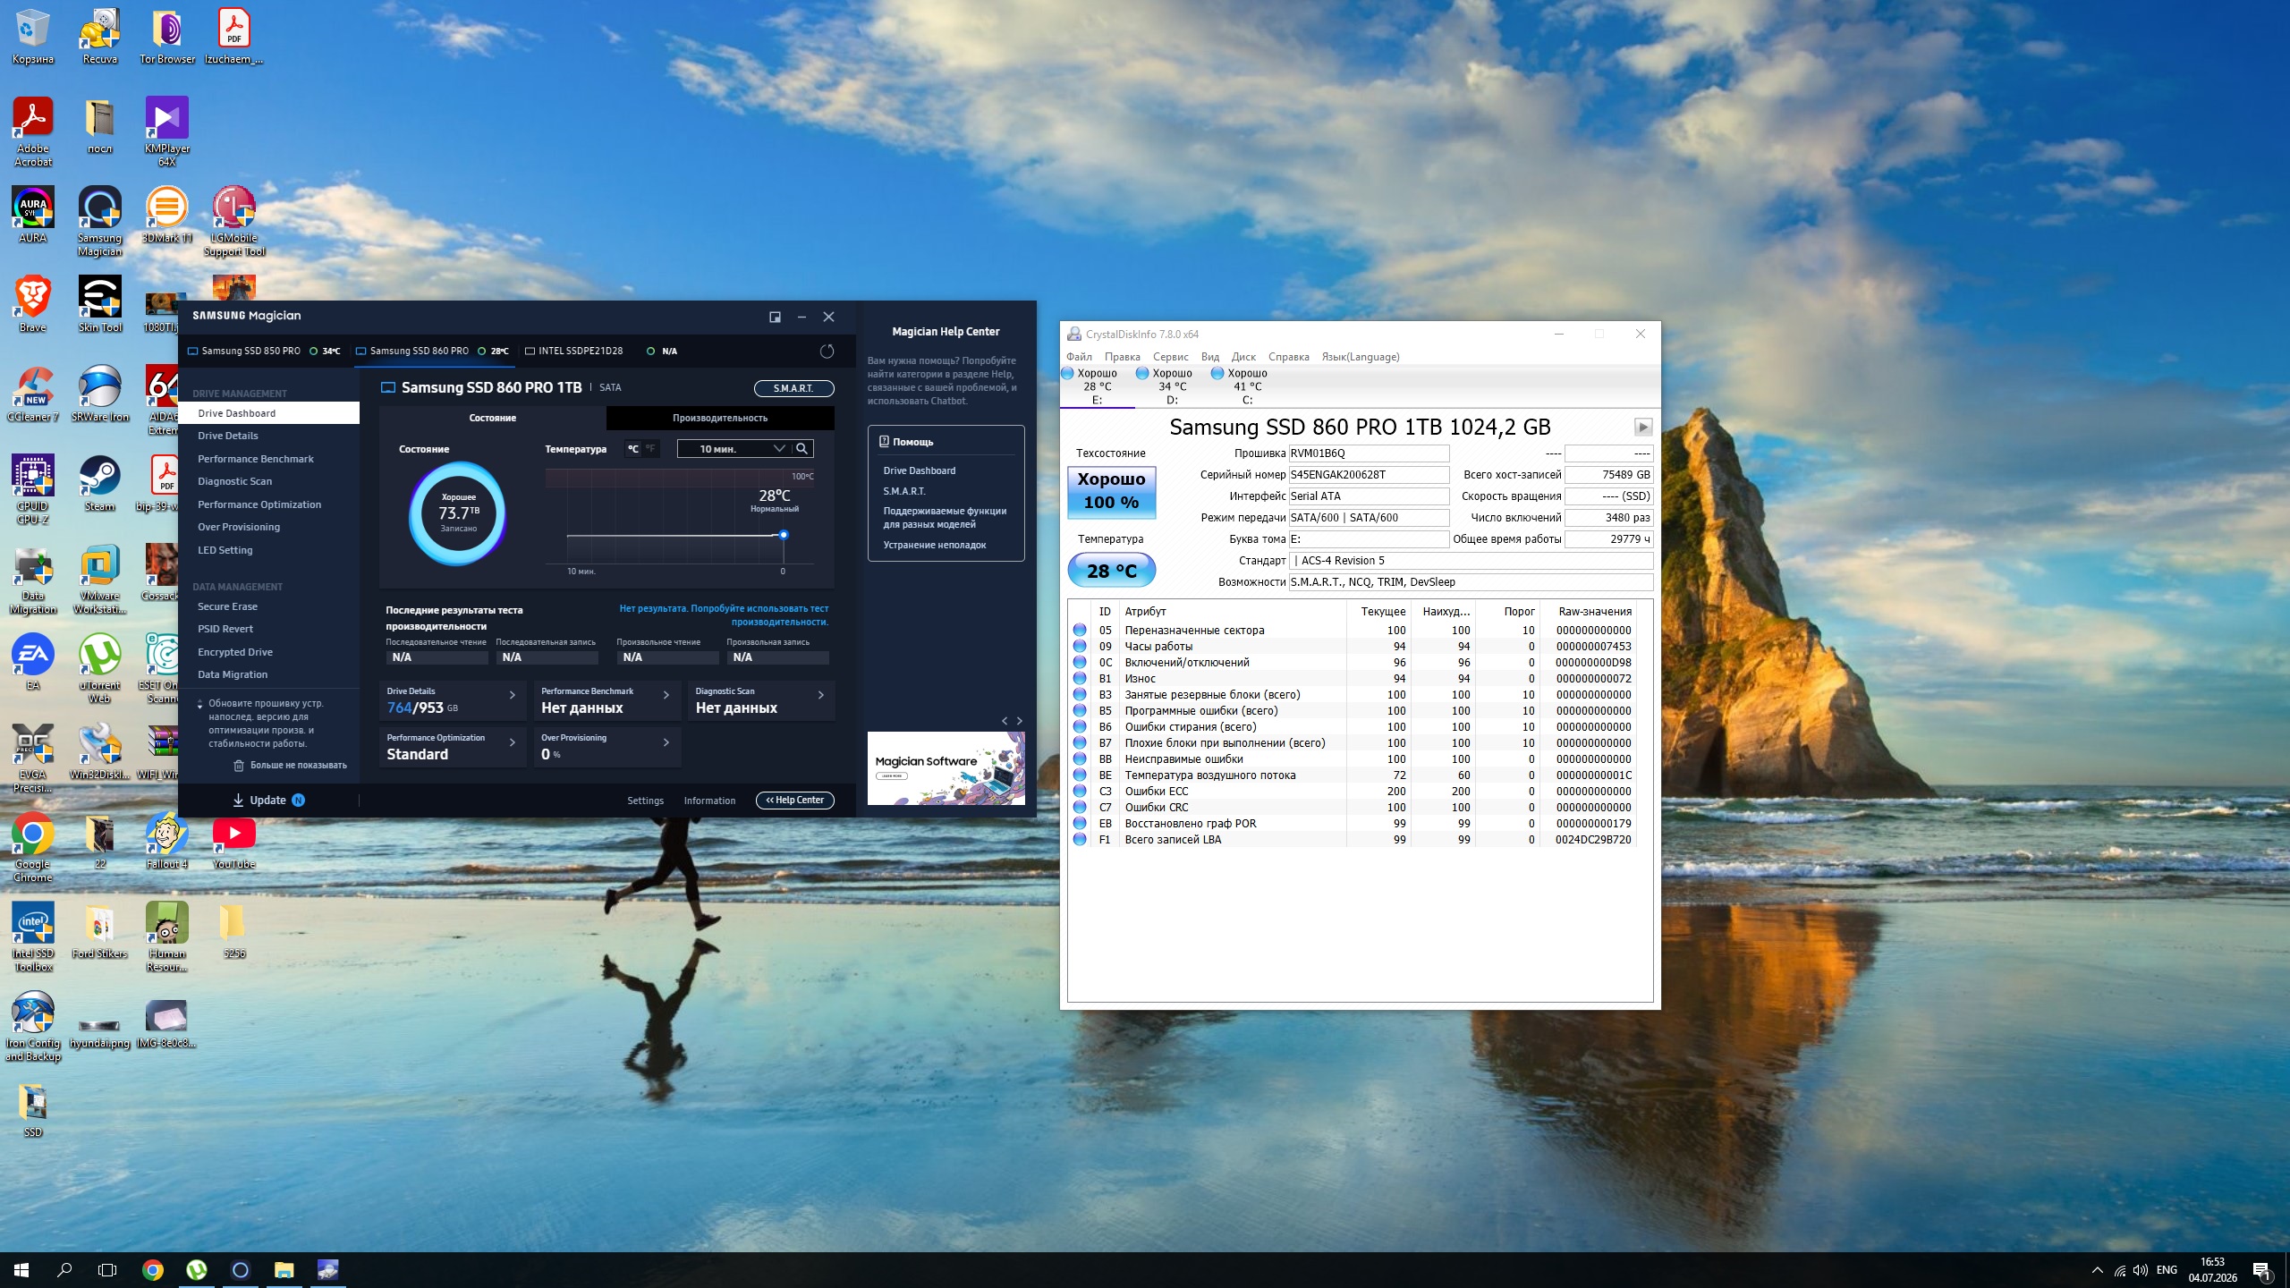Toggle the firmware update notice arrows
Image resolution: width=2290 pixels, height=1288 pixels.
pyautogui.click(x=200, y=705)
